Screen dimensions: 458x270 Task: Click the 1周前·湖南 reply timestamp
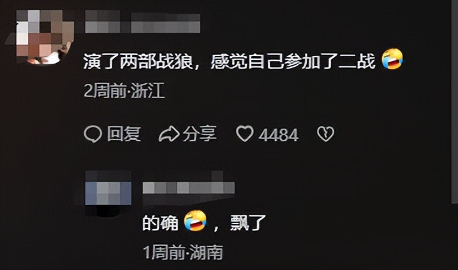tap(183, 252)
